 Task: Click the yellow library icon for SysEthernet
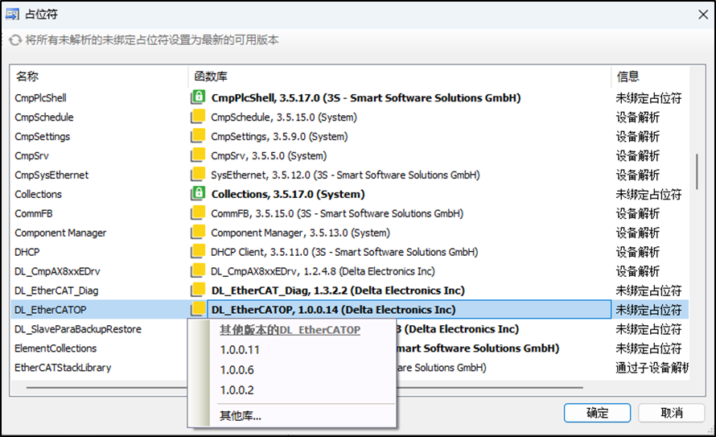point(198,175)
